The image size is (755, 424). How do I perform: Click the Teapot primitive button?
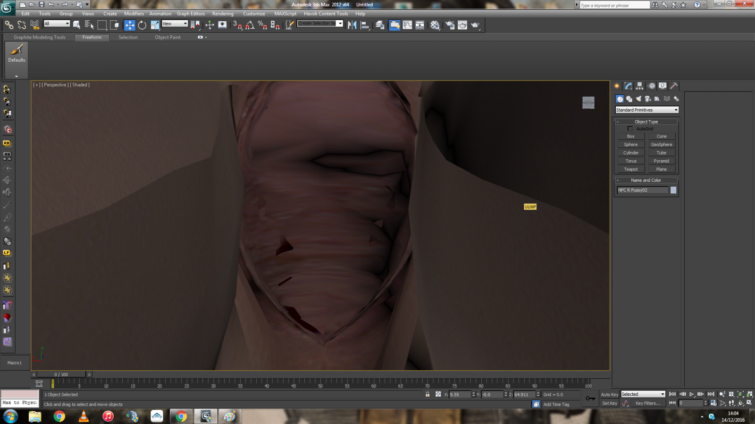pyautogui.click(x=631, y=169)
